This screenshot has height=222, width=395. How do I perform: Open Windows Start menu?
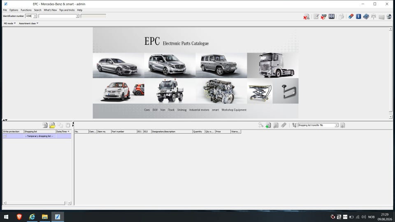pyautogui.click(x=6, y=217)
